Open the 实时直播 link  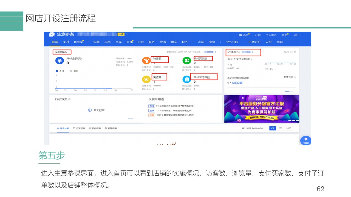click(x=210, y=52)
